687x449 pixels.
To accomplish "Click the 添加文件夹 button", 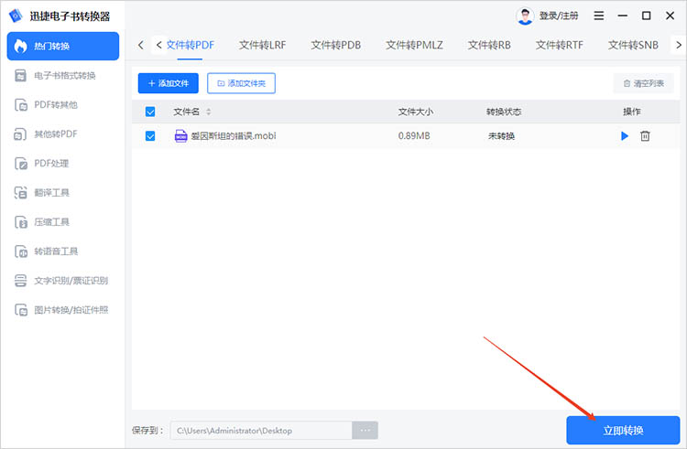I will coord(241,83).
